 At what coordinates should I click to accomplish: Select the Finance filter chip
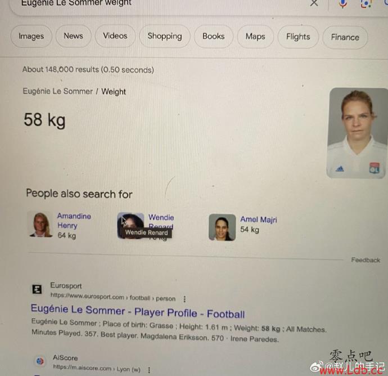point(345,37)
